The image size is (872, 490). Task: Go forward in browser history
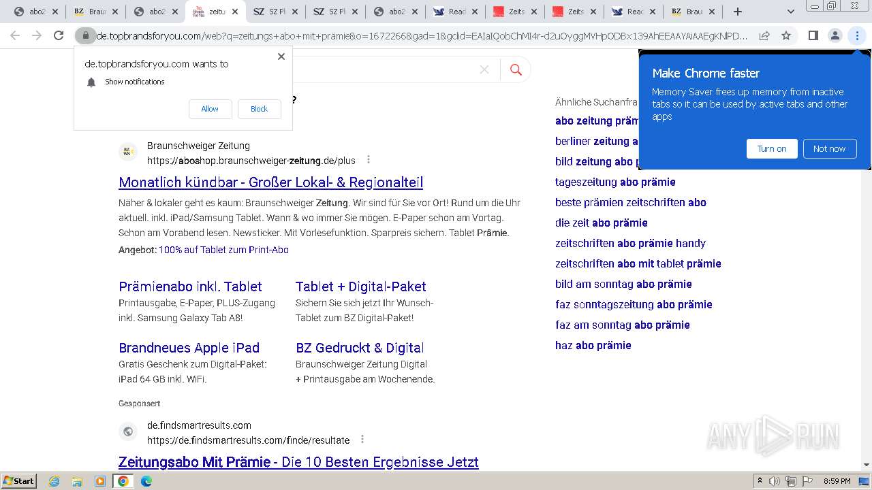(x=37, y=35)
